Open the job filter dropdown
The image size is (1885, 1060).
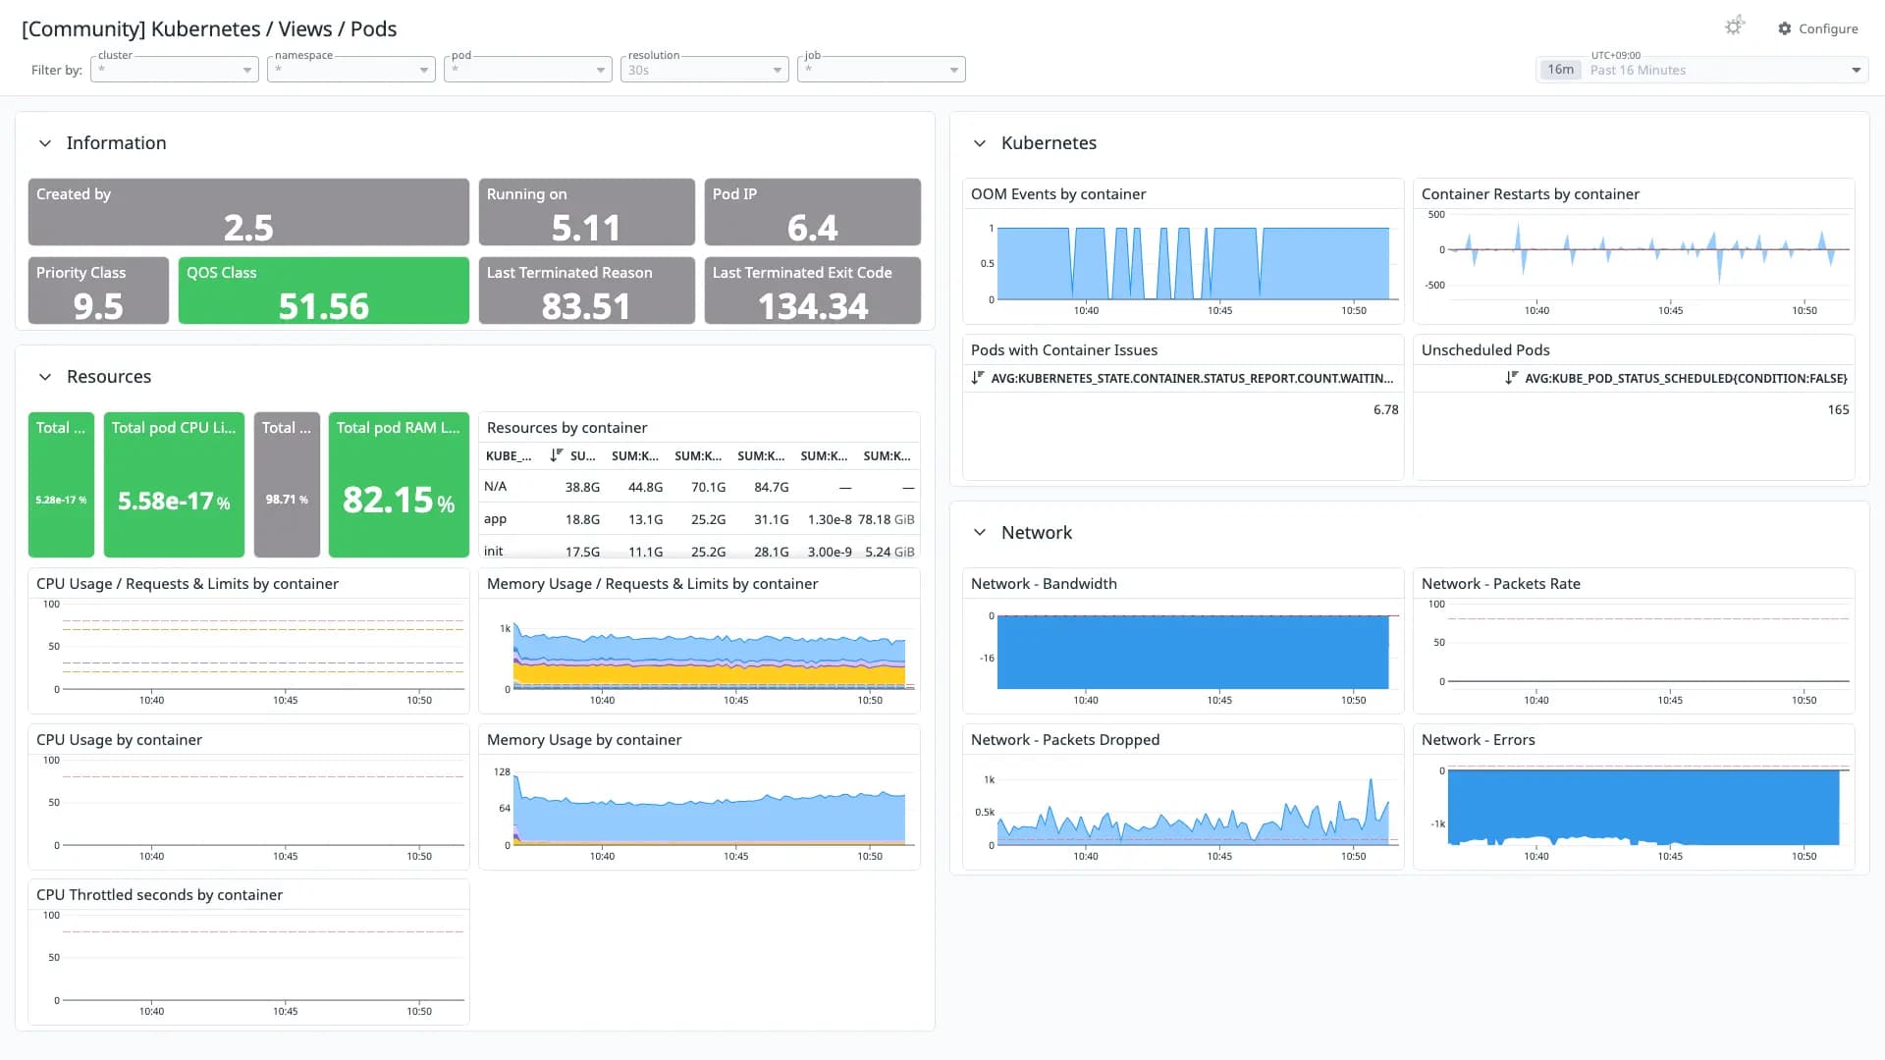coord(882,70)
